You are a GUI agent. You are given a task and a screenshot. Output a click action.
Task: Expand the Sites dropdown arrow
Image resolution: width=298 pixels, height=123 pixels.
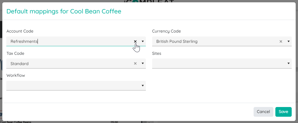pos(289,64)
